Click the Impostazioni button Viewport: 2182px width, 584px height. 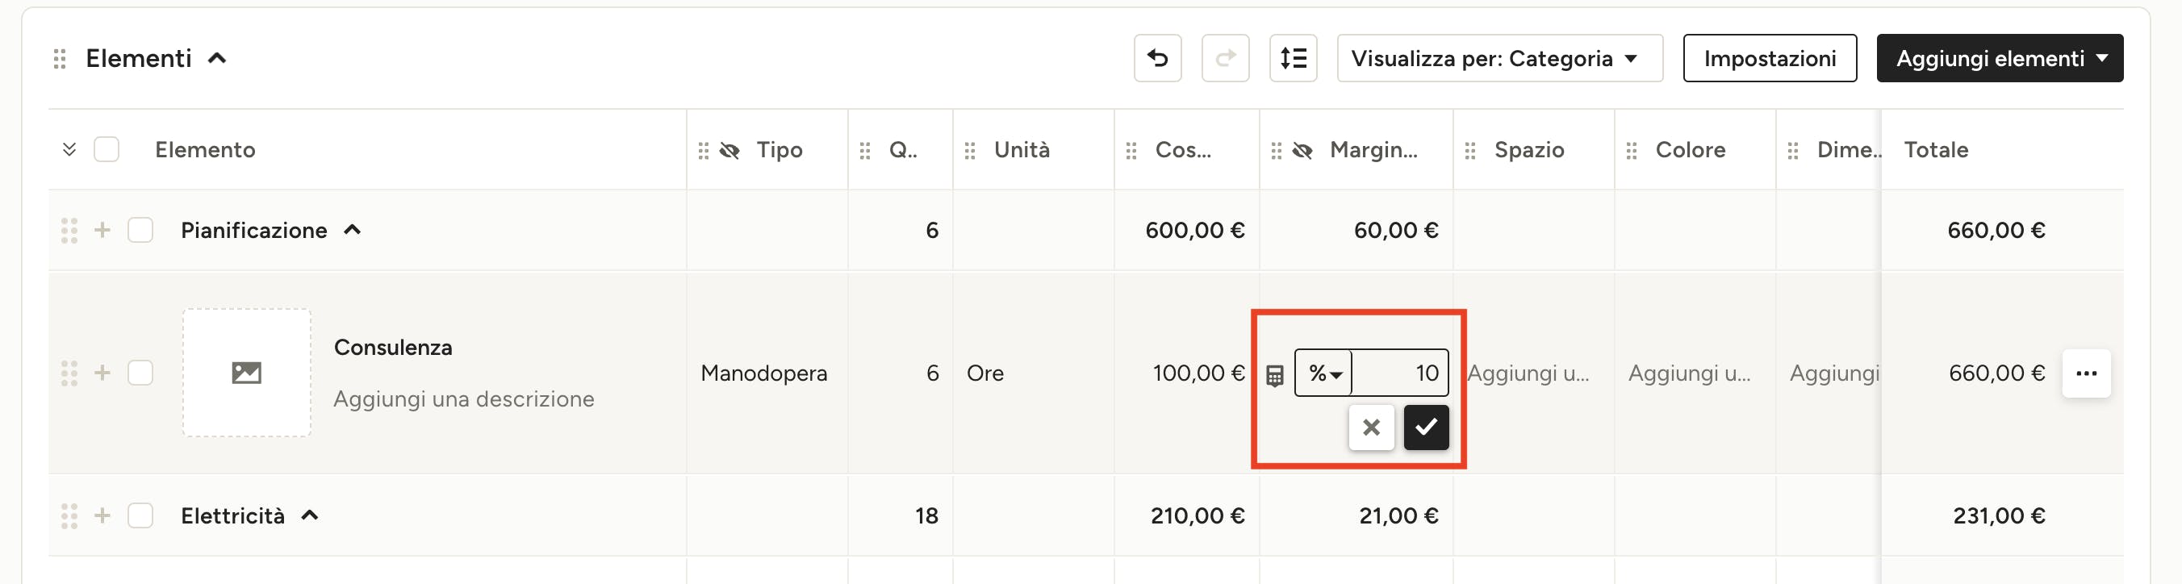point(1769,58)
